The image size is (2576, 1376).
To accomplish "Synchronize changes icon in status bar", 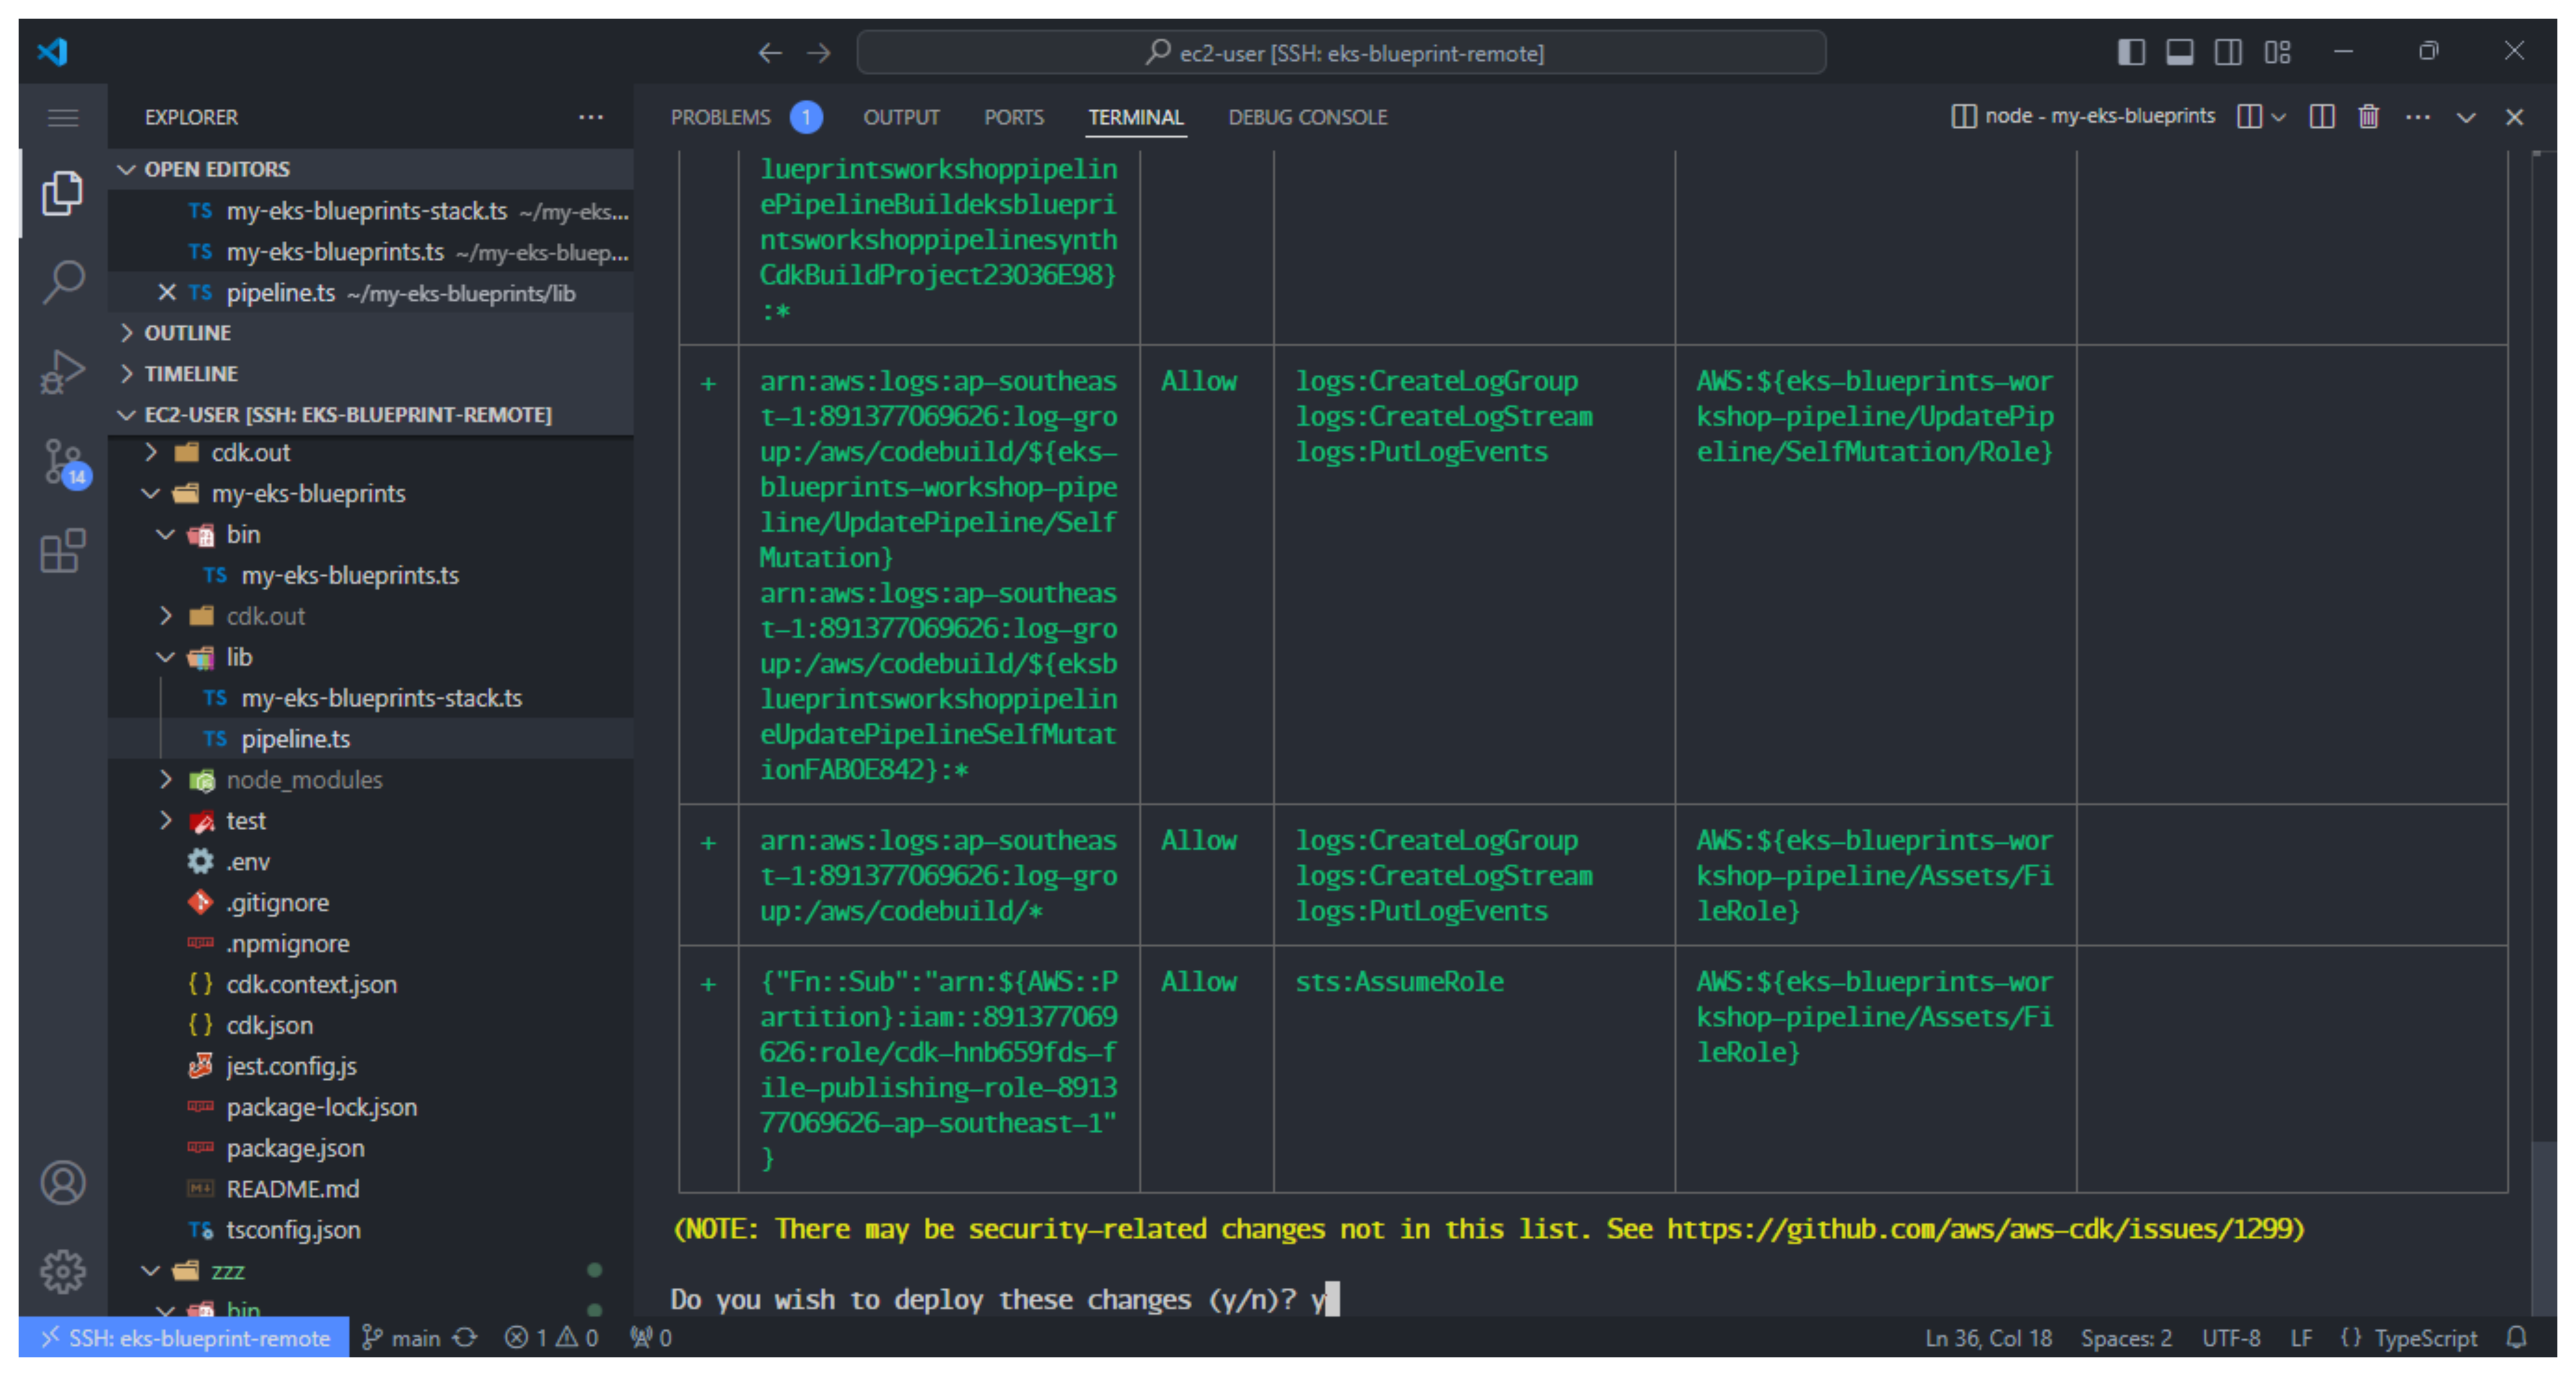I will click(x=465, y=1337).
